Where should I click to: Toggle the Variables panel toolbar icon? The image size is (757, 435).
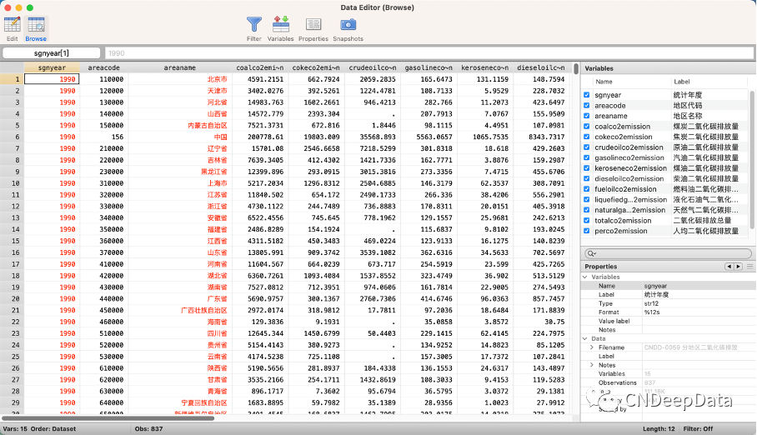(280, 24)
